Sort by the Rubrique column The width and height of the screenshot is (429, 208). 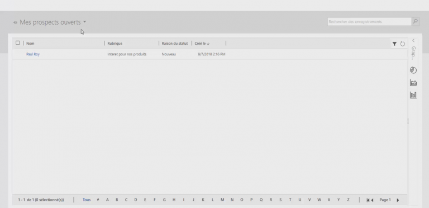(x=115, y=43)
